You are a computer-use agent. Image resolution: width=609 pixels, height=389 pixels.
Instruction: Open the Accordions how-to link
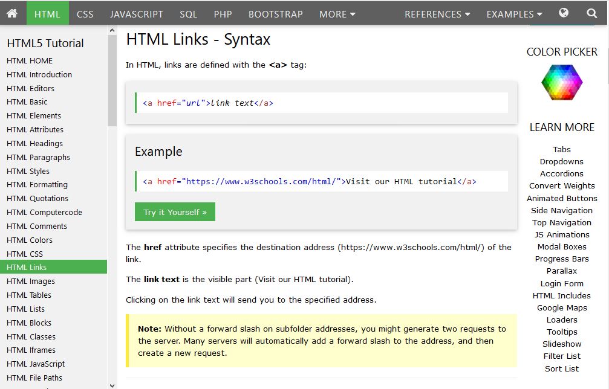click(x=562, y=173)
